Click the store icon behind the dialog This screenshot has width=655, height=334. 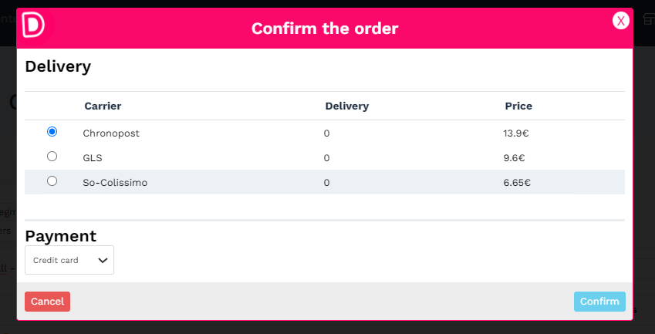pos(649,19)
